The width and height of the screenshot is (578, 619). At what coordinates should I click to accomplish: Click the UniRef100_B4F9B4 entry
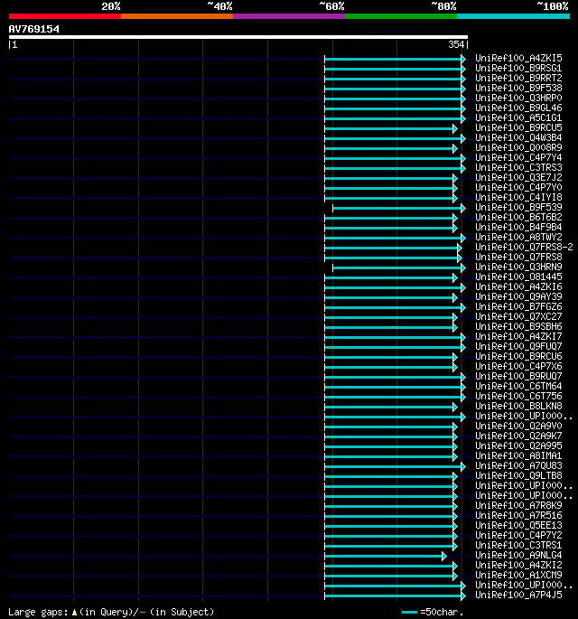[x=518, y=227]
